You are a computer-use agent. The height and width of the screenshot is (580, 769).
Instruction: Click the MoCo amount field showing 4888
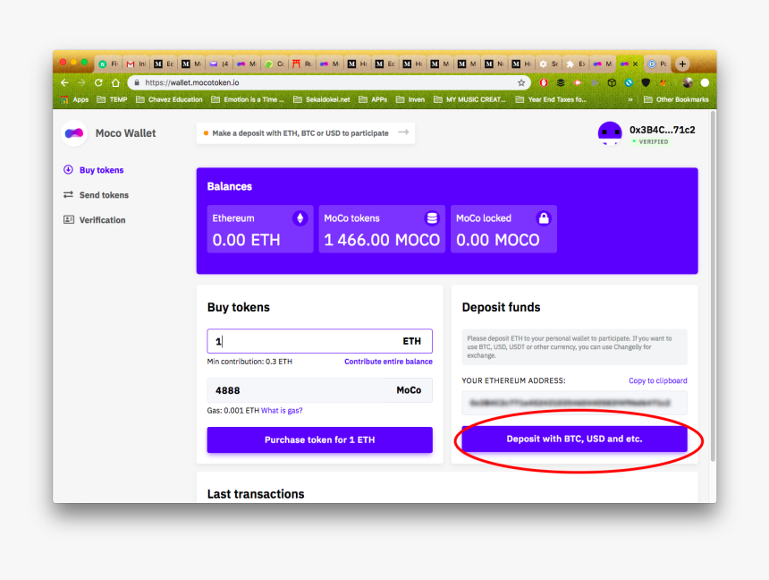(x=320, y=390)
